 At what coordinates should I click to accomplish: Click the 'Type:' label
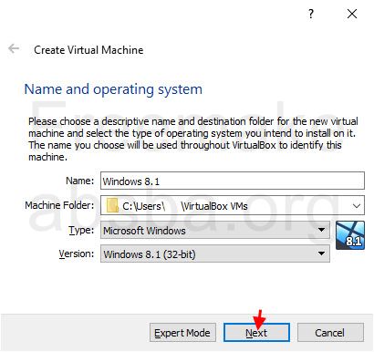(81, 230)
